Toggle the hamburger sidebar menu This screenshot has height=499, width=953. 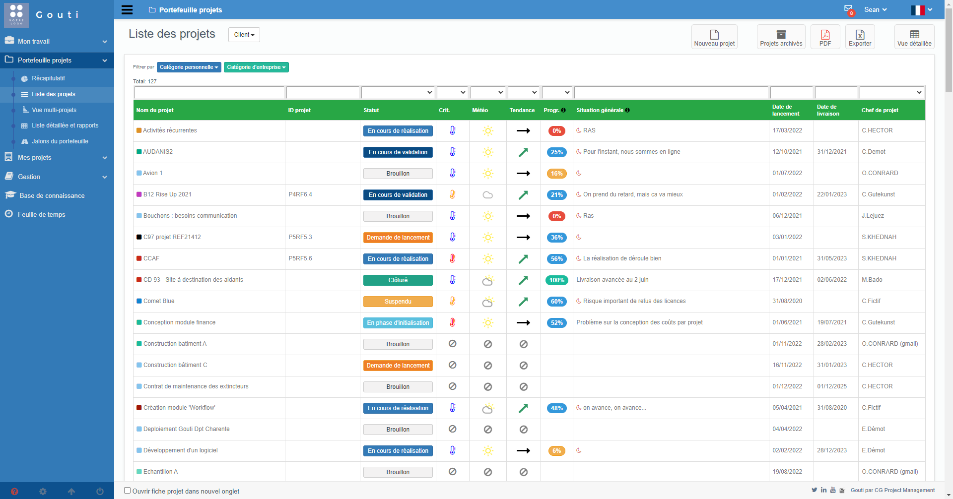[127, 10]
